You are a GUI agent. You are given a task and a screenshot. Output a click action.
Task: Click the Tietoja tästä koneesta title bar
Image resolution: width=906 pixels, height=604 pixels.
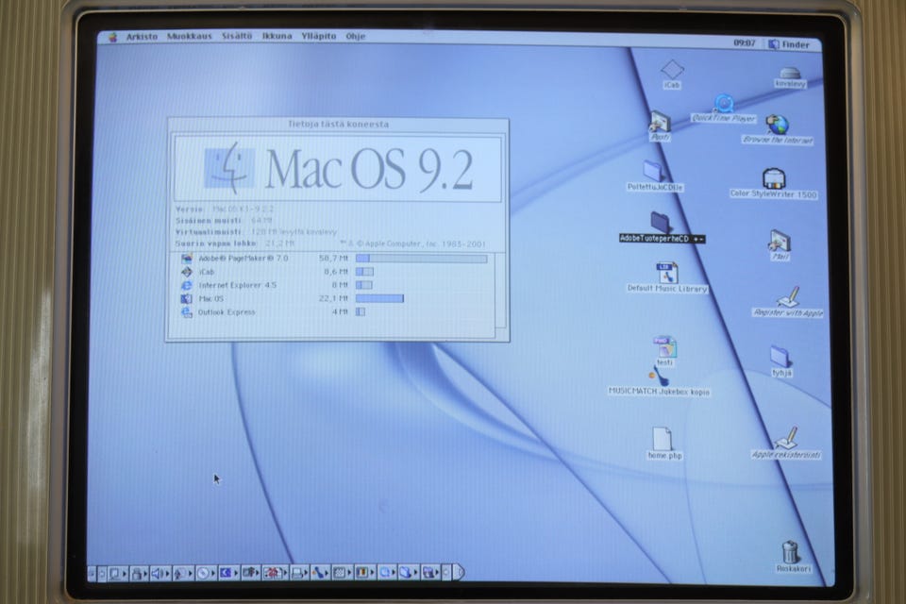click(338, 125)
